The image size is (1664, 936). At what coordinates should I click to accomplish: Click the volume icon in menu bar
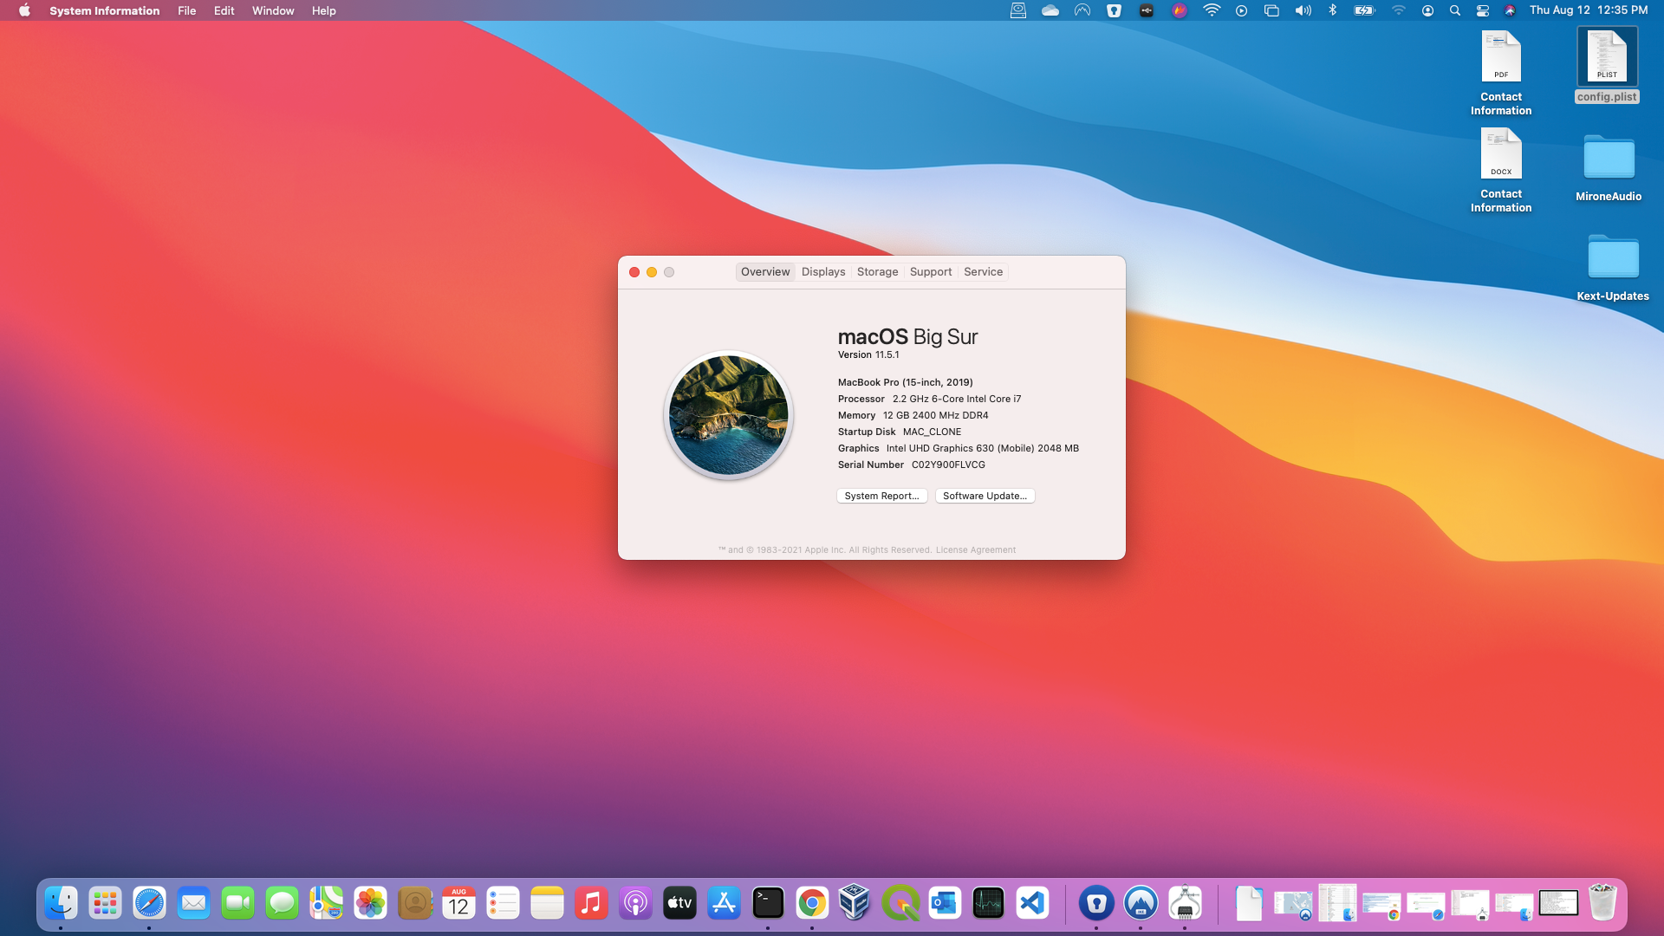[x=1303, y=10]
